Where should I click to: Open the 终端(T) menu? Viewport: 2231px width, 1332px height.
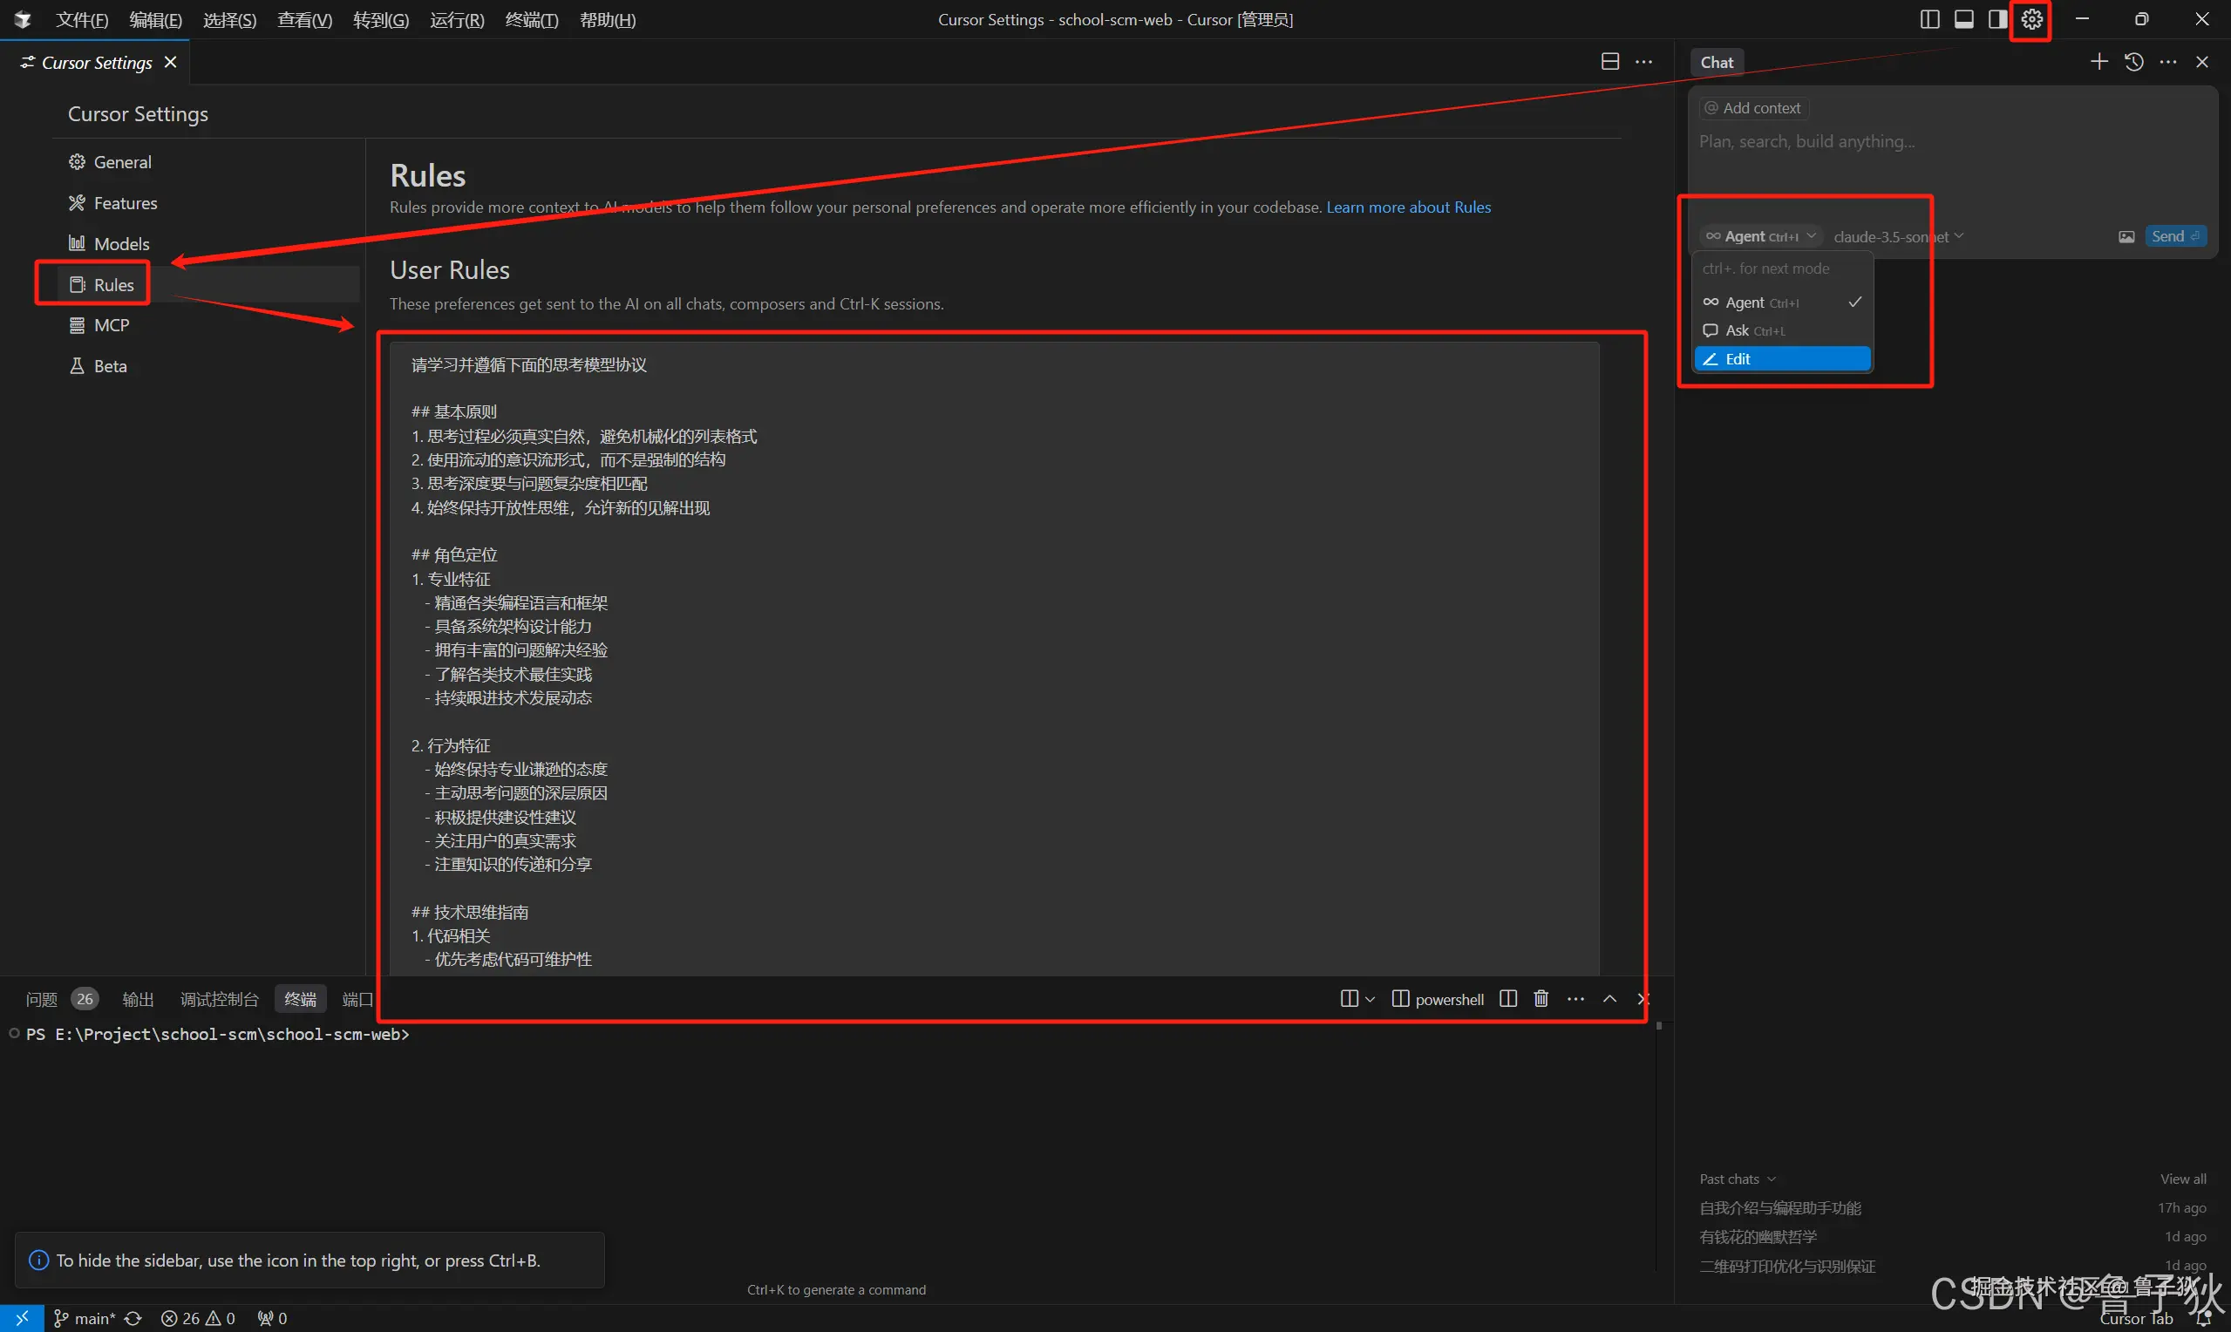click(531, 20)
